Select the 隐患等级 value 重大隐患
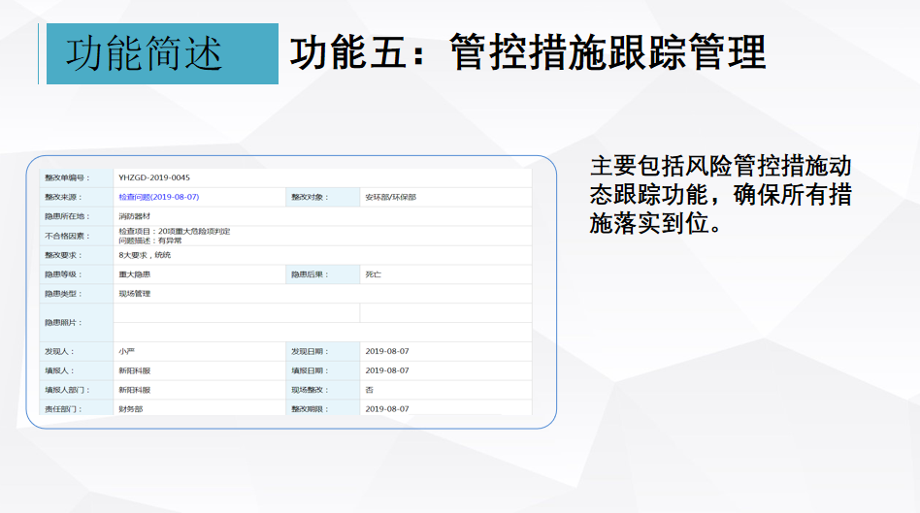The height and width of the screenshot is (513, 920). [135, 274]
